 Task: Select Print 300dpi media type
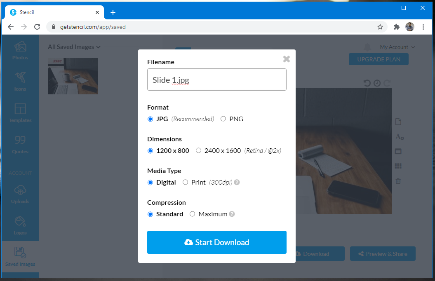point(185,183)
